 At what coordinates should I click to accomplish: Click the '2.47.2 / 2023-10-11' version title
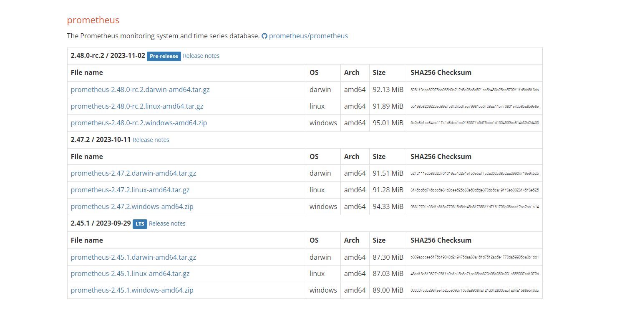click(x=101, y=139)
